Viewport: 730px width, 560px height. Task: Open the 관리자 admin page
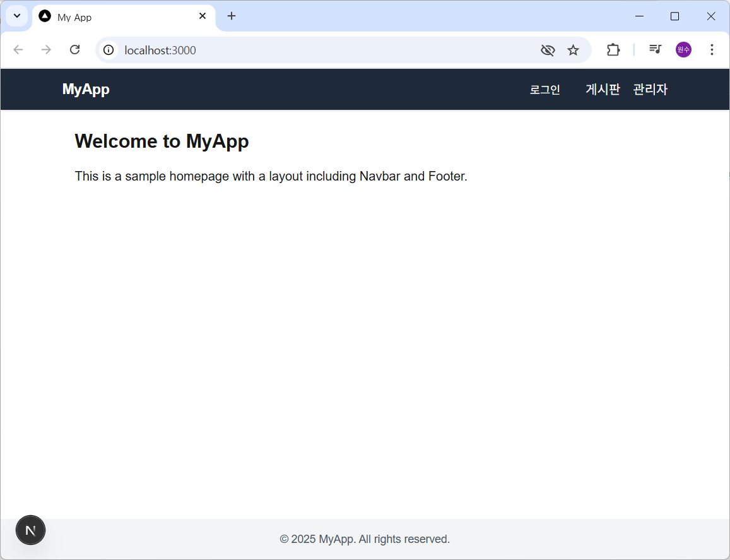tap(651, 89)
